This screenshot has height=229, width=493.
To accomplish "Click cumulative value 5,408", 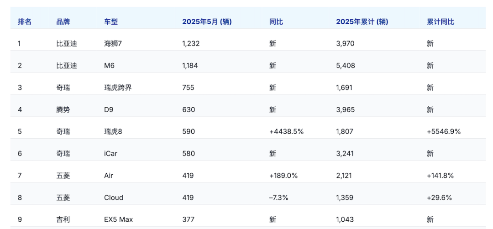I will [346, 66].
